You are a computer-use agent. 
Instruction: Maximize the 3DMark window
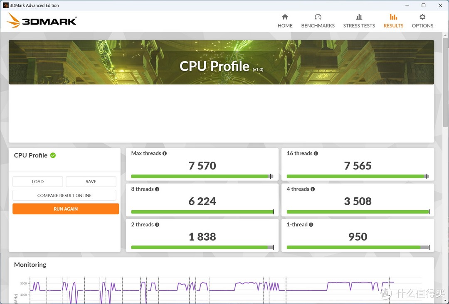tap(424, 5)
